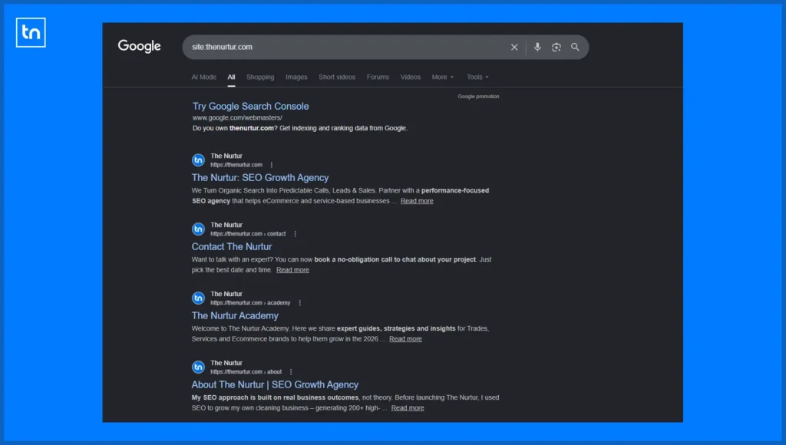Screen dimensions: 786x445
Task: Open Try Google Search Console link
Action: (x=251, y=106)
